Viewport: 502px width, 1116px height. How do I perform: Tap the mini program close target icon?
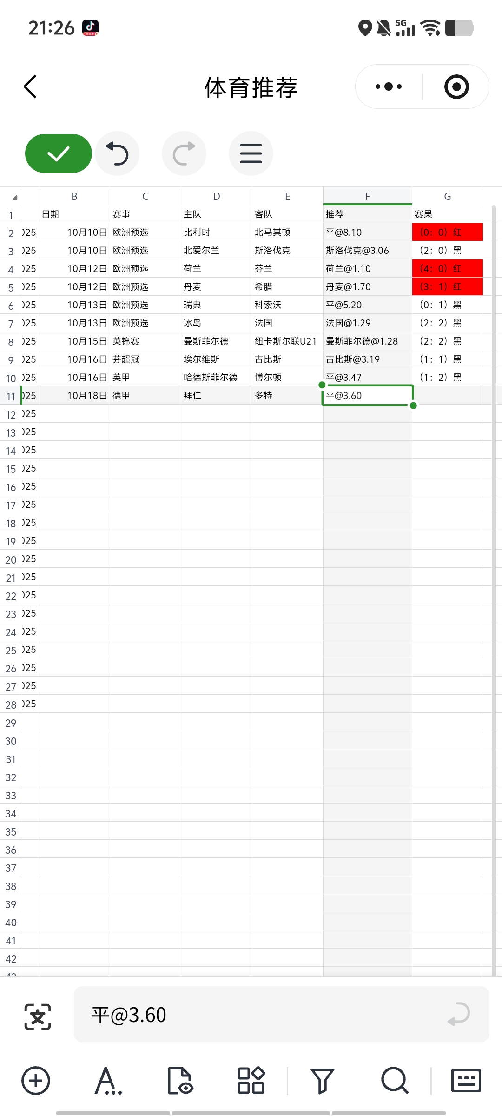[456, 86]
